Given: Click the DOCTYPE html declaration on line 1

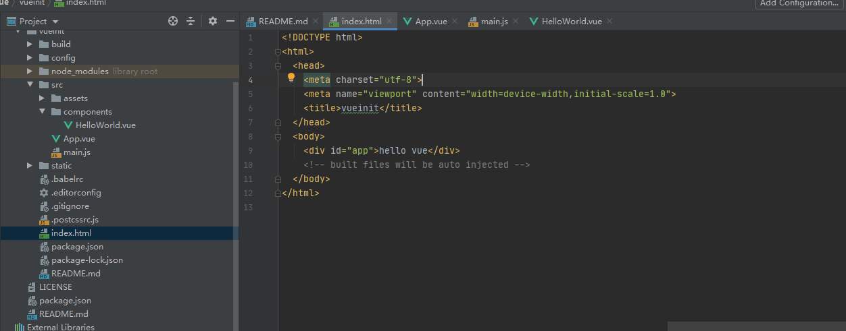Looking at the screenshot, I should 322,38.
